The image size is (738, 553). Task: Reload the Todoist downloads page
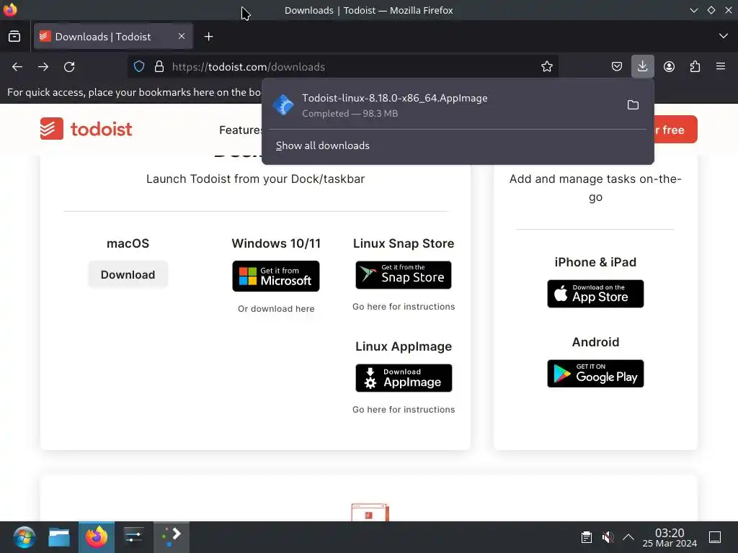69,67
